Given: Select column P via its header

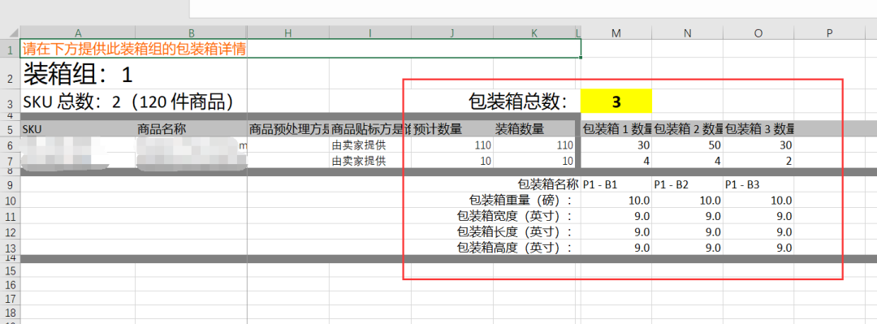Looking at the screenshot, I should click(x=829, y=33).
